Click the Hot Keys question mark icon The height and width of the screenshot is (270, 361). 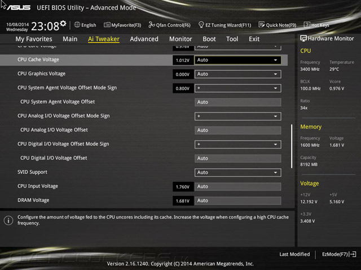pos(307,25)
